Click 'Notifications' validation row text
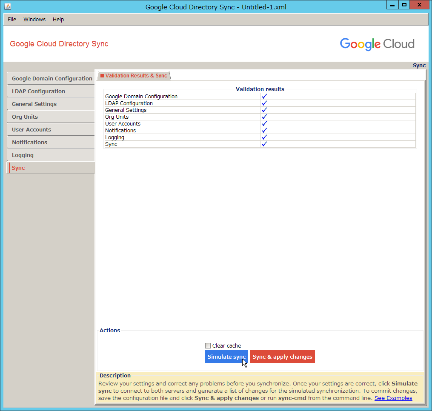The height and width of the screenshot is (411, 432). (120, 130)
